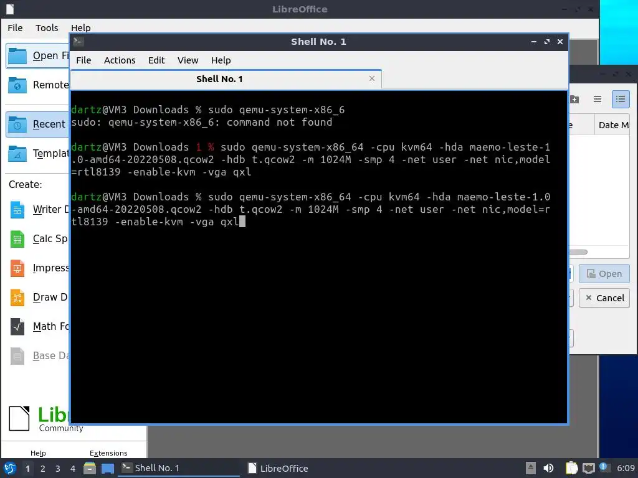Click the clipboard tray icon
Screen dimensions: 638x478
coord(571,468)
